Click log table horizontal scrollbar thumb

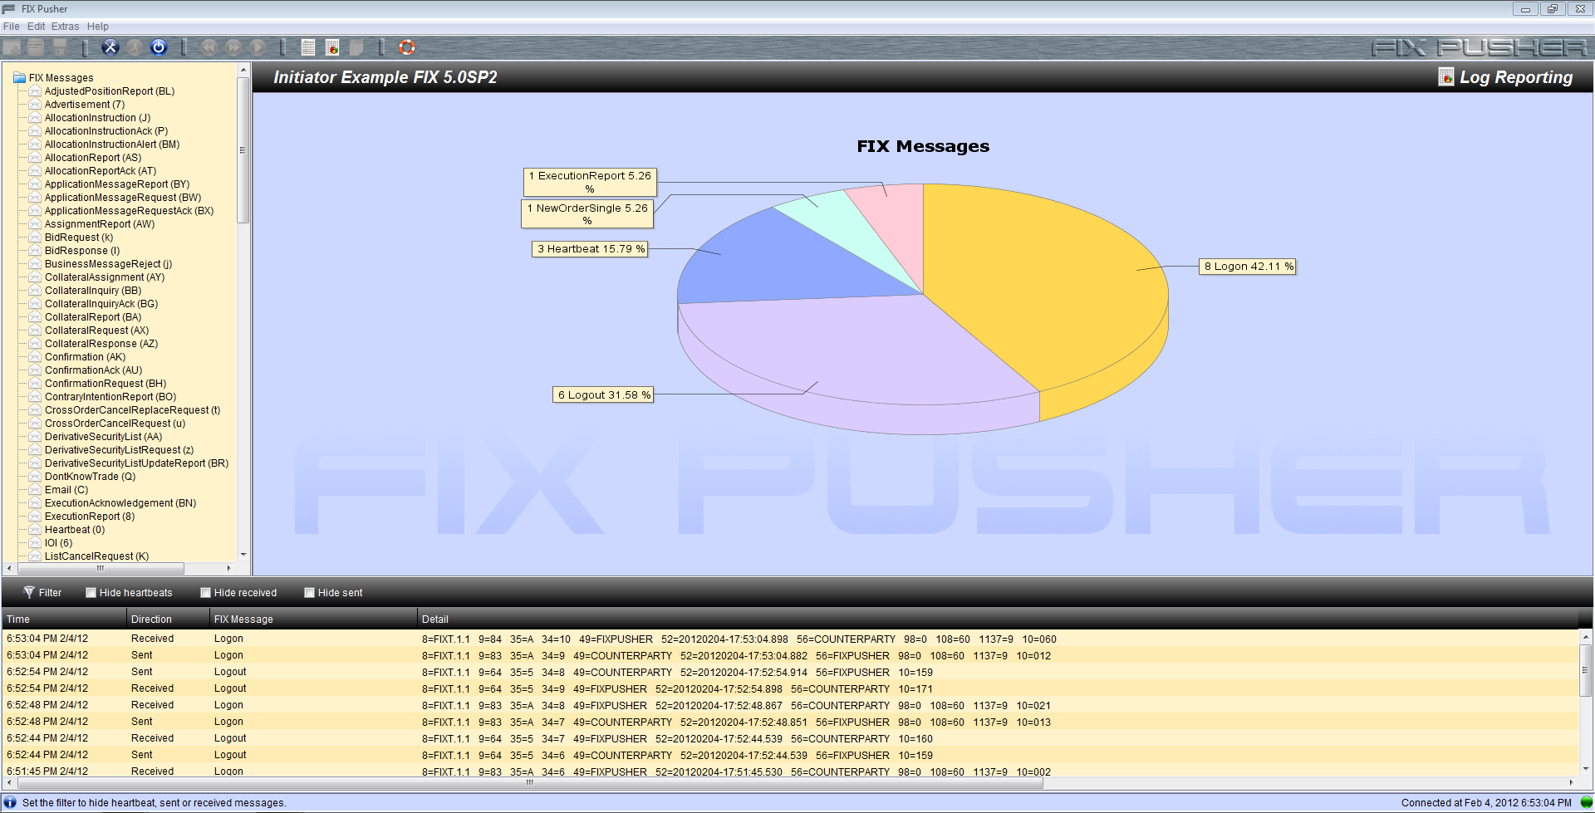pos(529,782)
